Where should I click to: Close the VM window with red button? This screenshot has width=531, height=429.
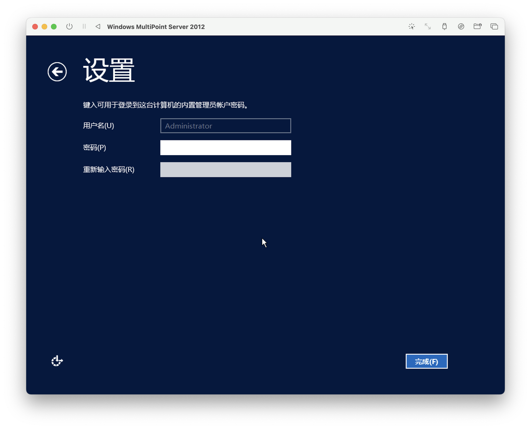35,27
